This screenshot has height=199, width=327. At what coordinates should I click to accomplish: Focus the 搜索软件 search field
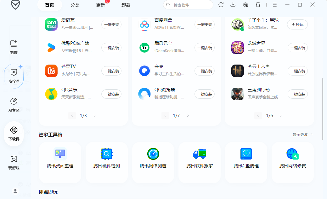click(x=188, y=5)
